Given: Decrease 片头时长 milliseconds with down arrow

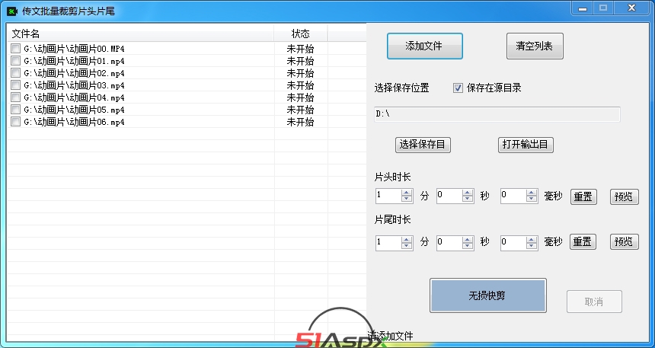Looking at the screenshot, I should coord(532,200).
